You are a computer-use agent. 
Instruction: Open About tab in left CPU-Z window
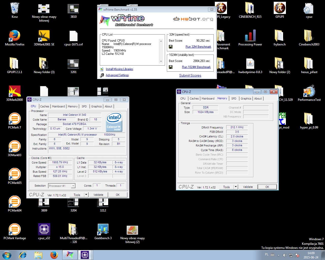coord(108,106)
